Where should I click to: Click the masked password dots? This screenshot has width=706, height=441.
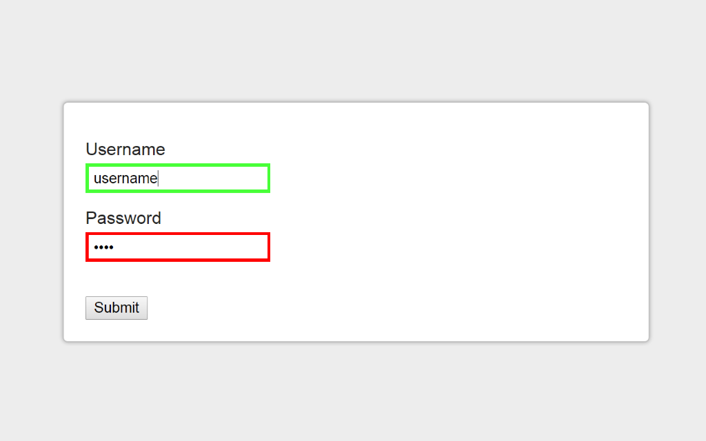coord(103,247)
